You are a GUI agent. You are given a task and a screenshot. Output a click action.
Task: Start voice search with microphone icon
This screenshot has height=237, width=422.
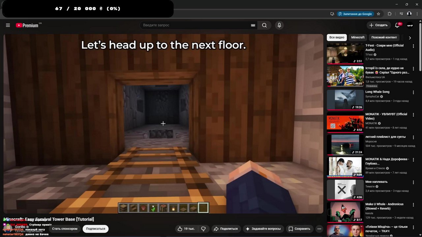(279, 25)
